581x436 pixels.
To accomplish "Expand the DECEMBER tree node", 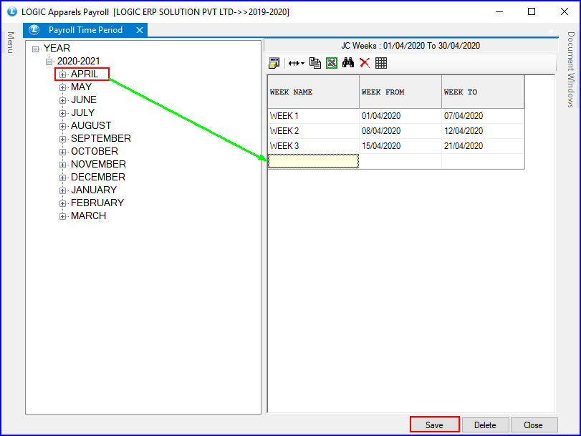I will pyautogui.click(x=62, y=178).
